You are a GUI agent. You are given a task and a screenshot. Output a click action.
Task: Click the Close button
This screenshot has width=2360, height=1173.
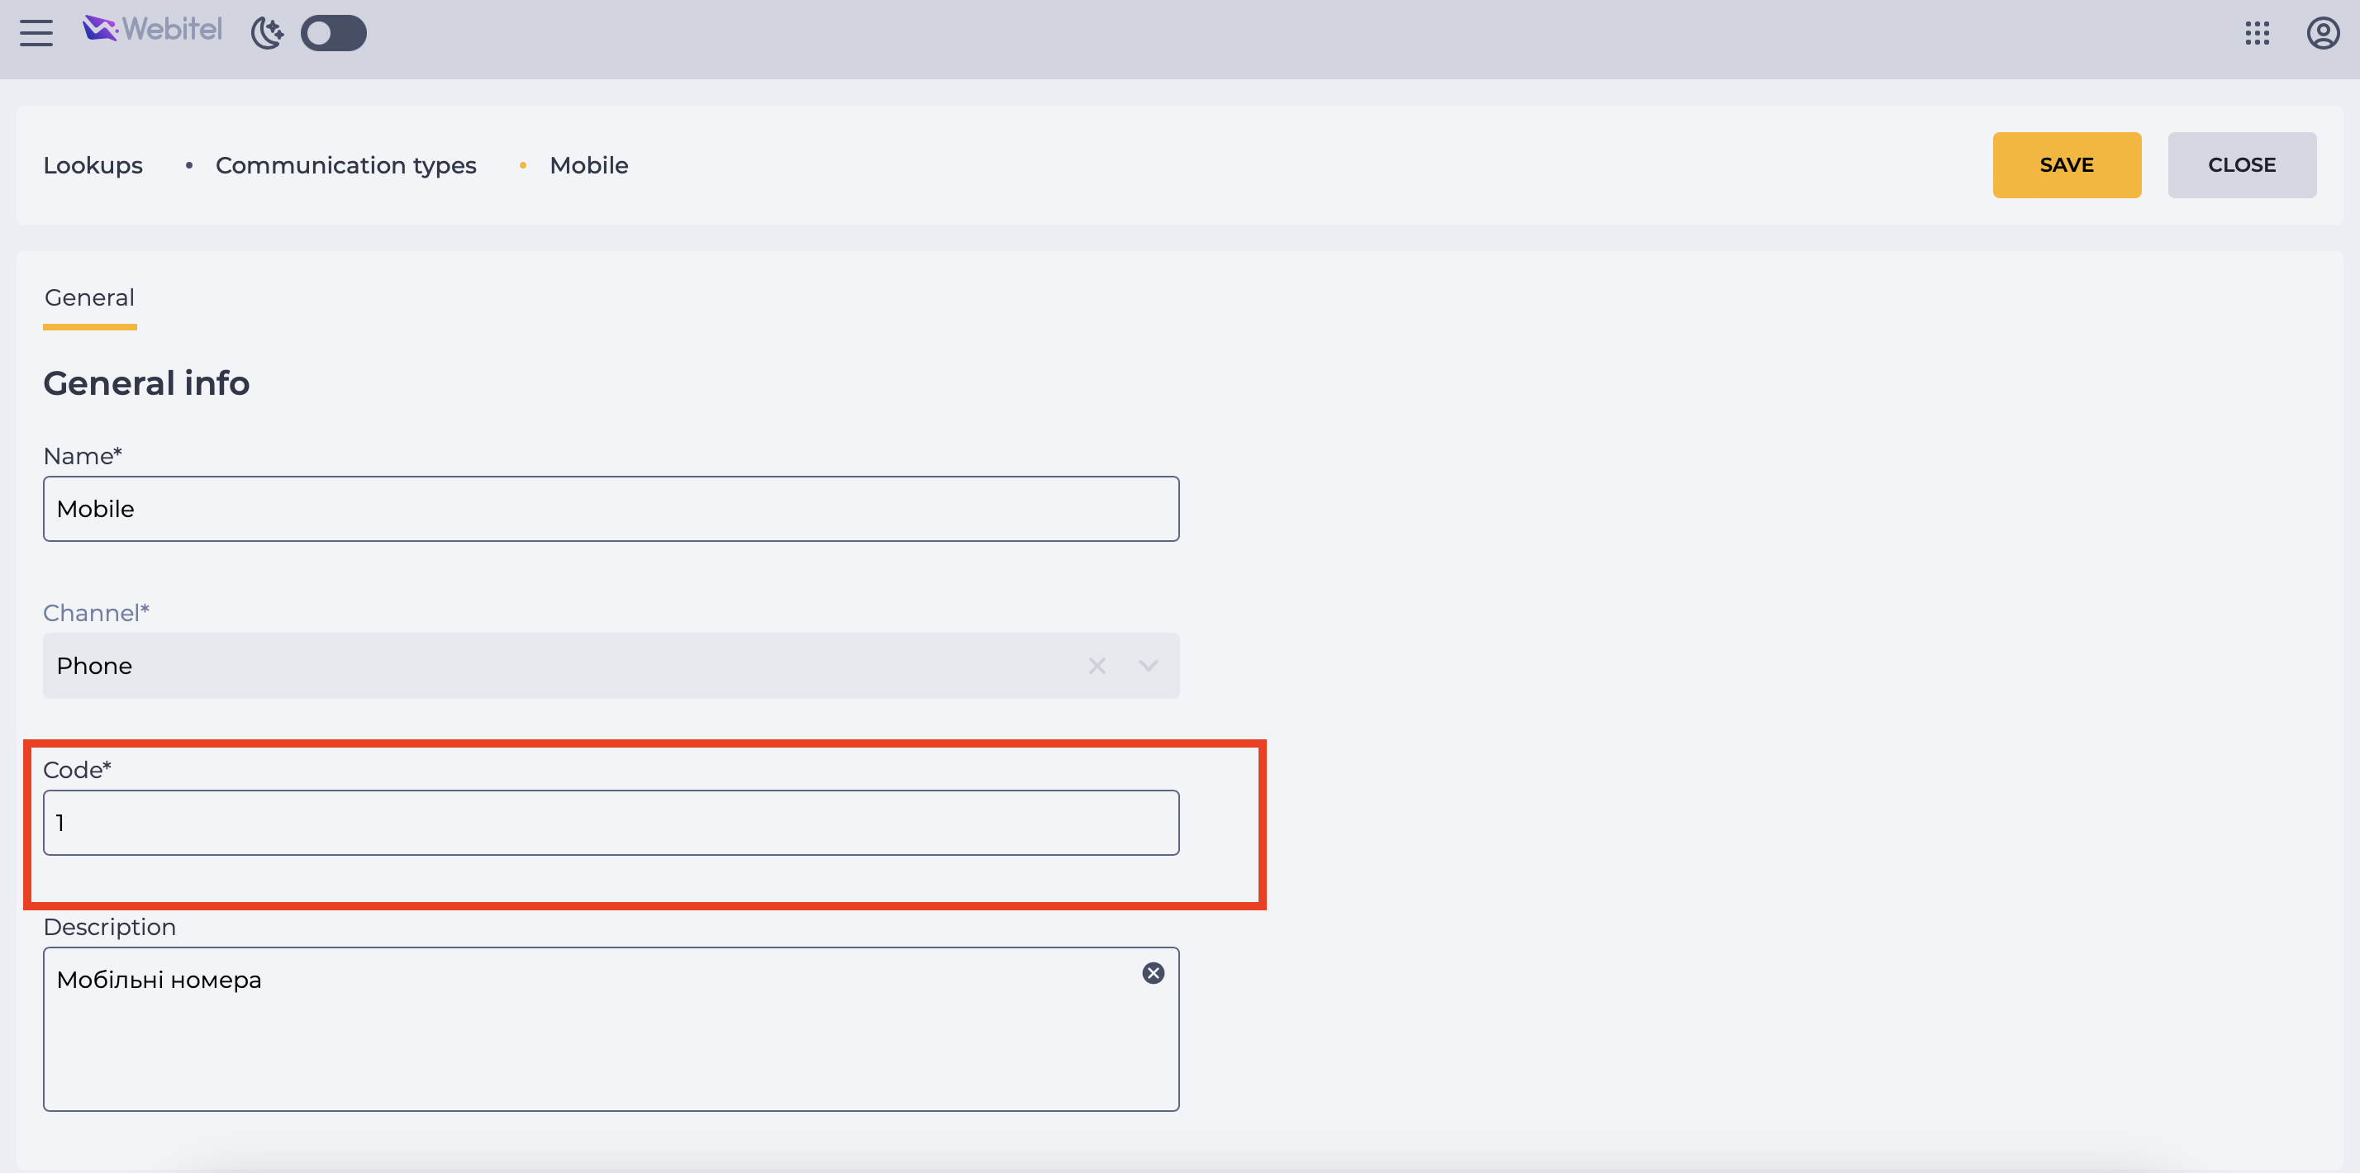coord(2242,165)
